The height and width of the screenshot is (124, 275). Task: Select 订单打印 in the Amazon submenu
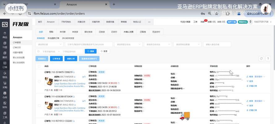tap(17, 47)
